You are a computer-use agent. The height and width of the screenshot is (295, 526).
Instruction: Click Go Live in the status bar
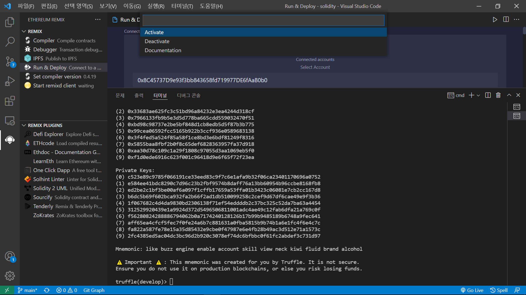point(472,290)
